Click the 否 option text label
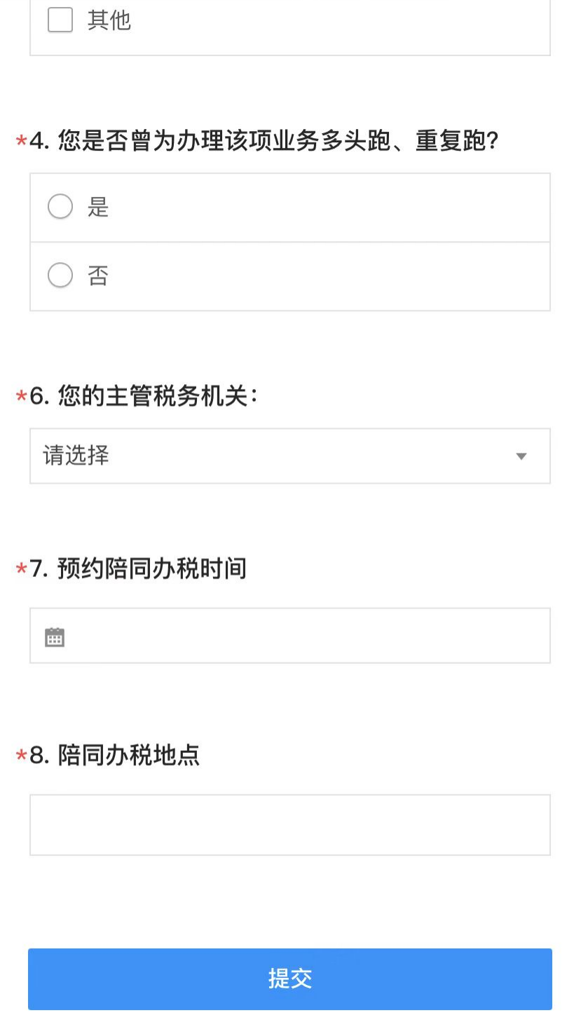 98,275
